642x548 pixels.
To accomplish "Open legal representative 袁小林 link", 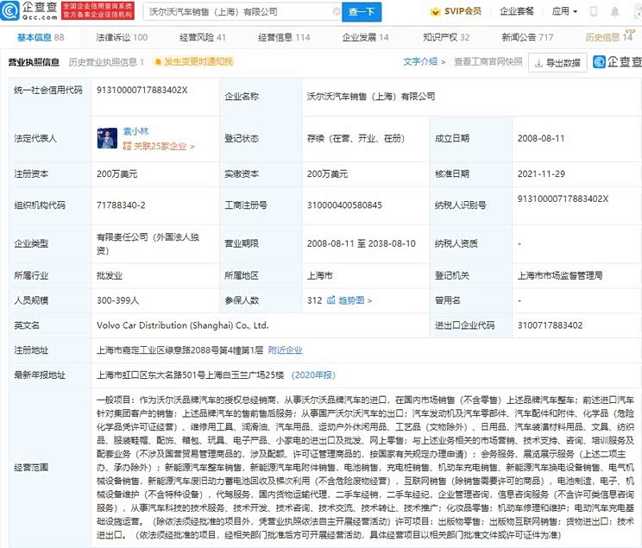I will [x=135, y=131].
